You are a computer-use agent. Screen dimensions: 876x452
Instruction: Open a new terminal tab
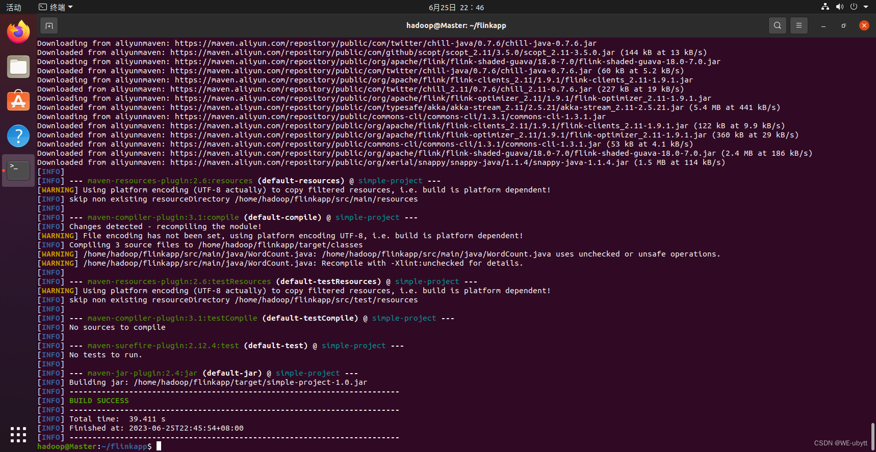(49, 25)
